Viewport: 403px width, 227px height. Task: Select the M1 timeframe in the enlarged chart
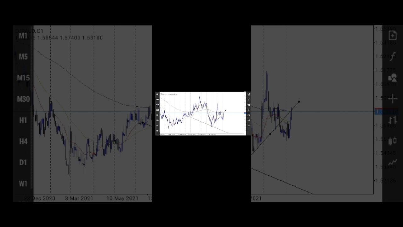[x=23, y=36]
